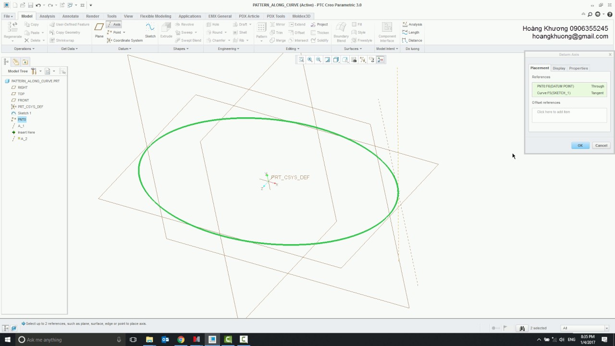Open the Flexible Modeling tab
The height and width of the screenshot is (346, 615).
[x=156, y=16]
